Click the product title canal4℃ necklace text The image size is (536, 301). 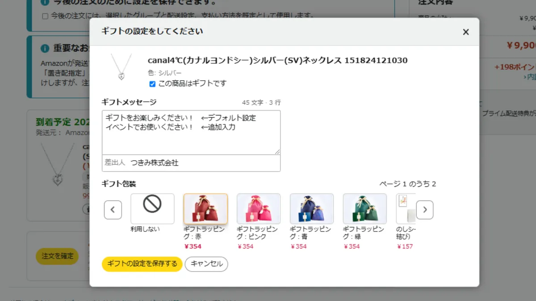point(277,60)
